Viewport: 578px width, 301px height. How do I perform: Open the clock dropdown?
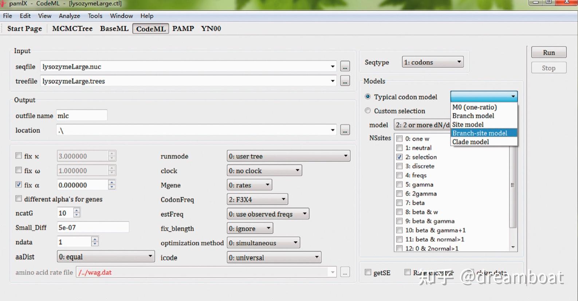[264, 171]
